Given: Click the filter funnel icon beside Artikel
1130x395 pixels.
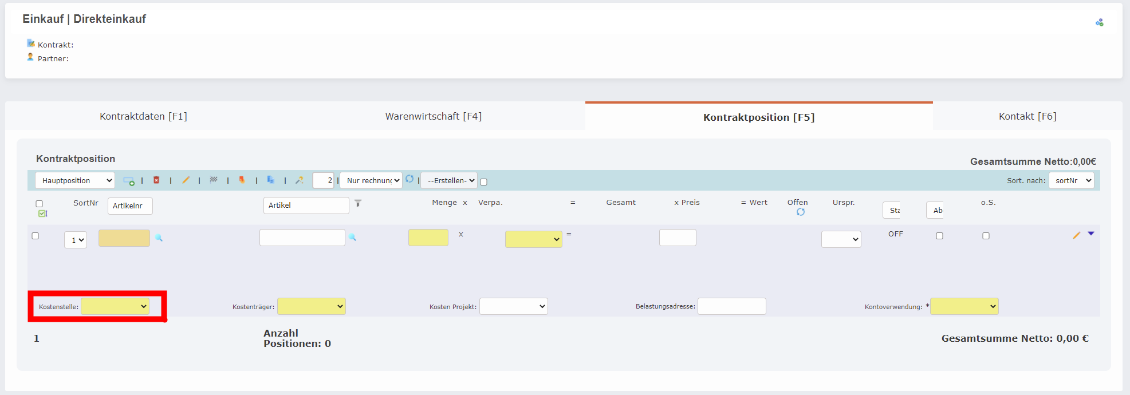Looking at the screenshot, I should tap(358, 203).
